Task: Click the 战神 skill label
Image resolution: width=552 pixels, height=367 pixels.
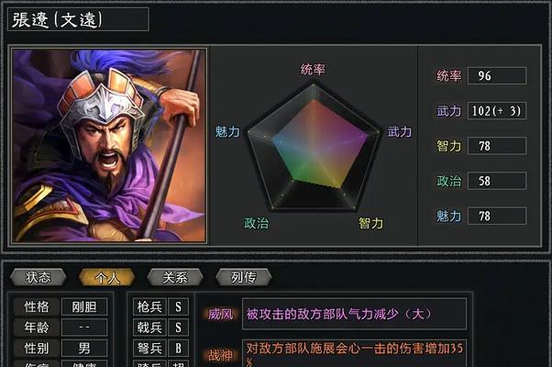Action: tap(220, 355)
